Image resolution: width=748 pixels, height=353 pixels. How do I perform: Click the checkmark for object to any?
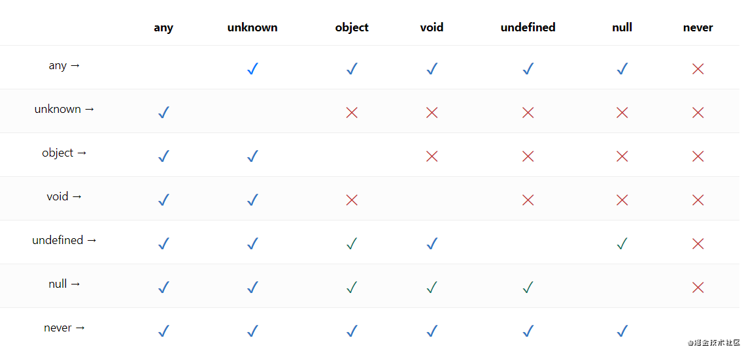163,156
